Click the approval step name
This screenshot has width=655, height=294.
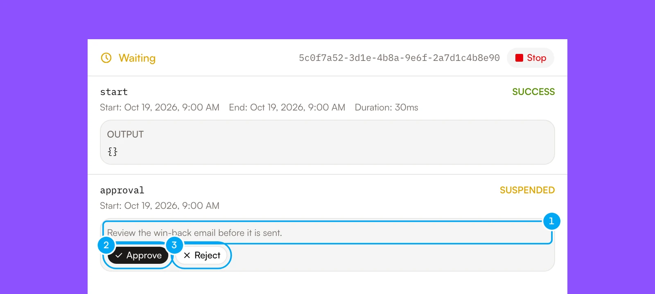pyautogui.click(x=122, y=190)
